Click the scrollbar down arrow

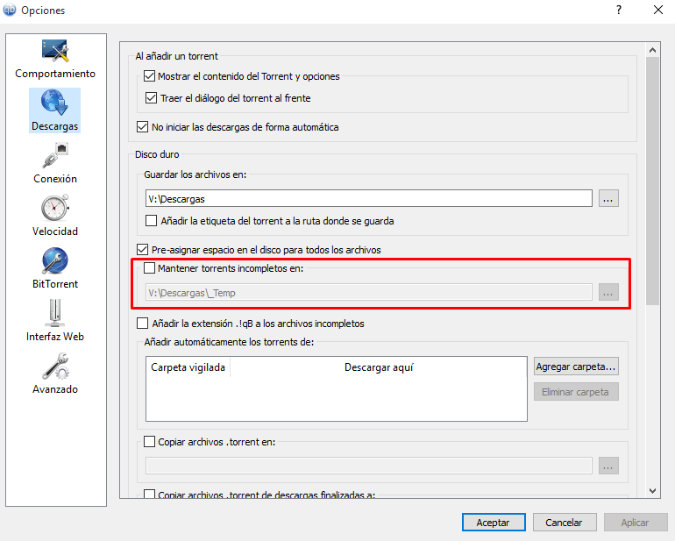click(x=652, y=491)
